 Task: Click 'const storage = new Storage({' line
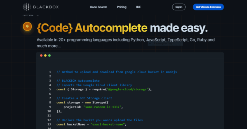tap(82, 103)
